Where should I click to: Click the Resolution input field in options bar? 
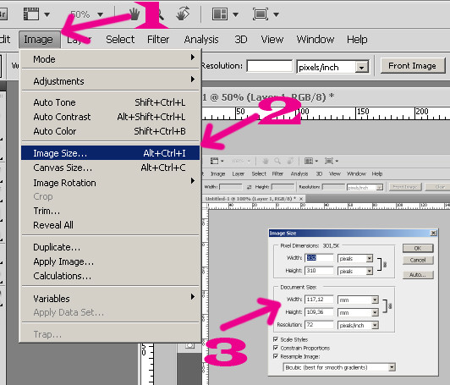[x=269, y=66]
